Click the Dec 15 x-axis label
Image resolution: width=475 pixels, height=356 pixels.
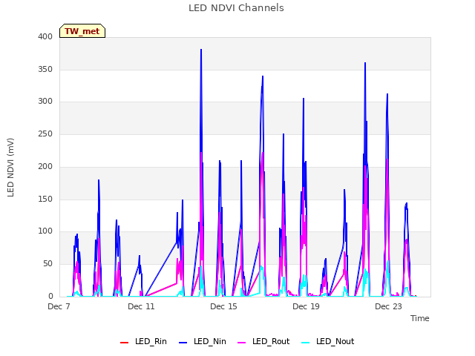(x=223, y=306)
